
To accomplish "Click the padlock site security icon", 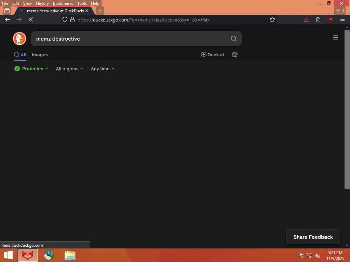I will 72,19.
